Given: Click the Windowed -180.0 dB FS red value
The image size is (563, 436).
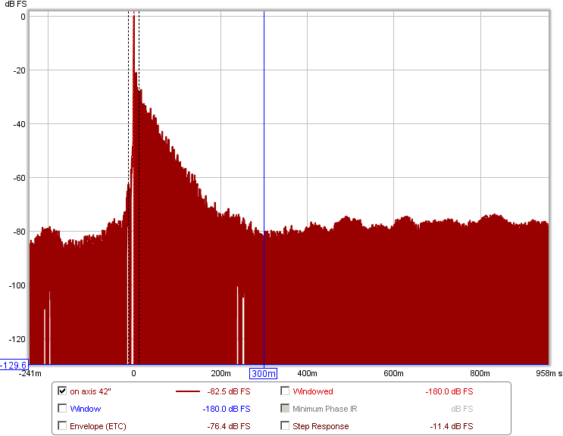Looking at the screenshot, I should pyautogui.click(x=449, y=391).
